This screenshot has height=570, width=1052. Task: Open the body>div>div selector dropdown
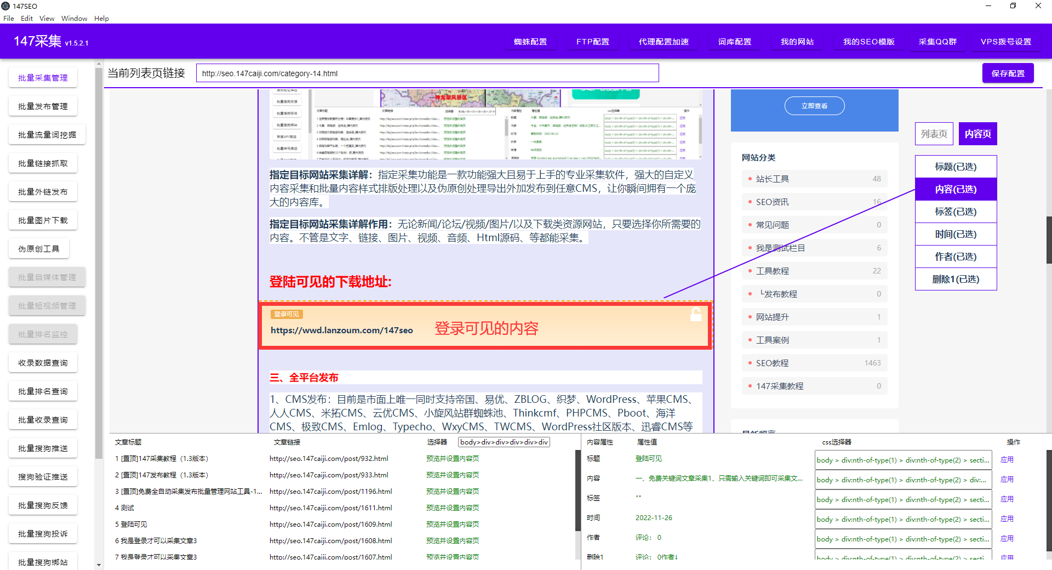(x=503, y=442)
